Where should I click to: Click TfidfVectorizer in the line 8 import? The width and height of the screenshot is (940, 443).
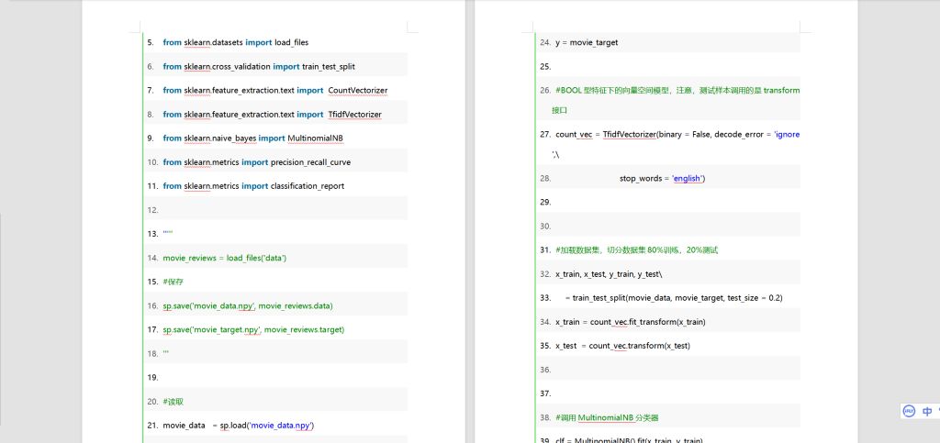(x=354, y=114)
